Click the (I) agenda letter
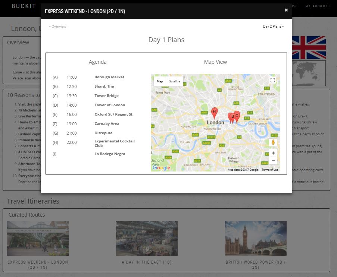This screenshot has height=277, width=337. point(54,154)
